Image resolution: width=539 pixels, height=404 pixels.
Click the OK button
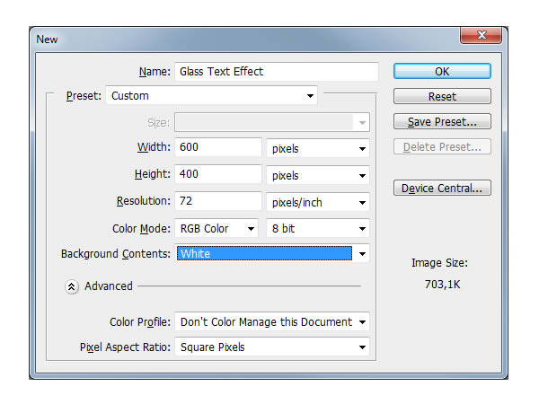click(x=442, y=71)
